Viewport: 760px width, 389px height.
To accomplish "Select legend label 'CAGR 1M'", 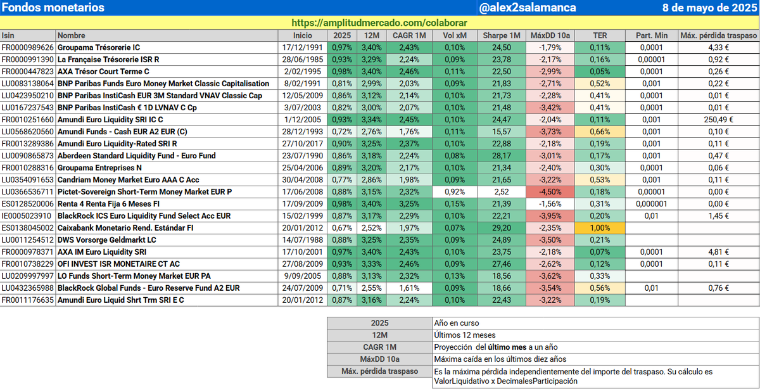I will click(380, 347).
